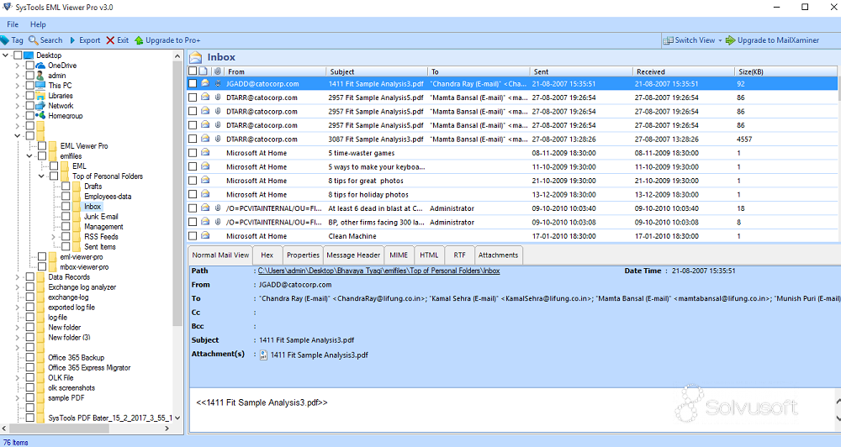
Task: Sort mail list by From column
Action: (x=275, y=71)
